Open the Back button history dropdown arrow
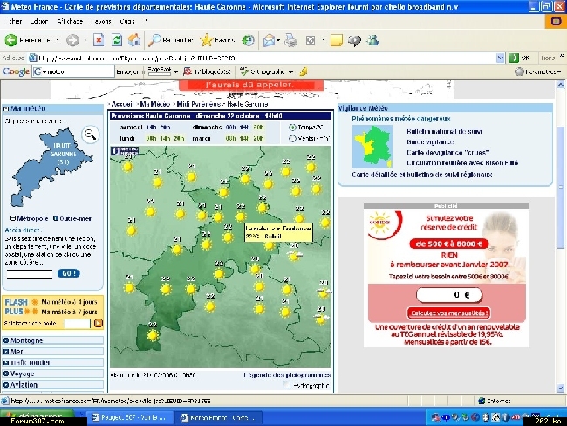Screen dimensions: 567x426 coord(58,40)
